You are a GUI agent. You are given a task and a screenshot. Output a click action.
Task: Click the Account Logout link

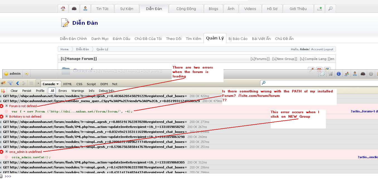(x=322, y=49)
